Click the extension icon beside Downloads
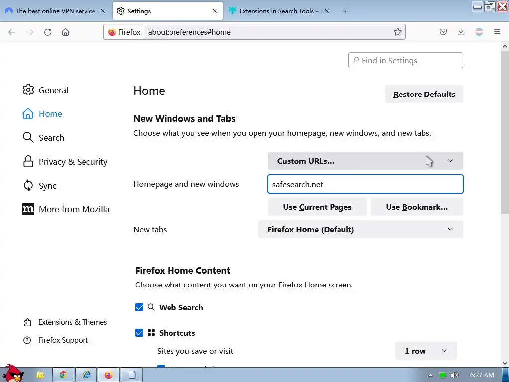 pos(479,32)
